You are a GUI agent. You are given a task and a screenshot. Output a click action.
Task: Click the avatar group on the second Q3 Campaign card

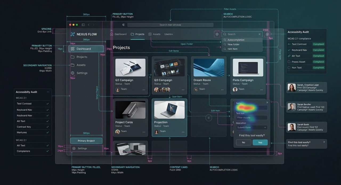(162, 90)
